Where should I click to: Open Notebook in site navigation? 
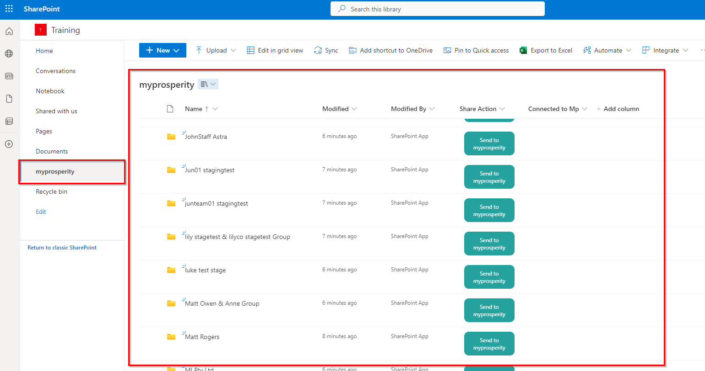tap(50, 91)
